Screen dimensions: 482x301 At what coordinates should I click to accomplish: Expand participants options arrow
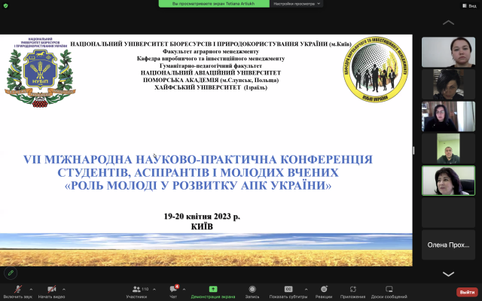pyautogui.click(x=154, y=289)
